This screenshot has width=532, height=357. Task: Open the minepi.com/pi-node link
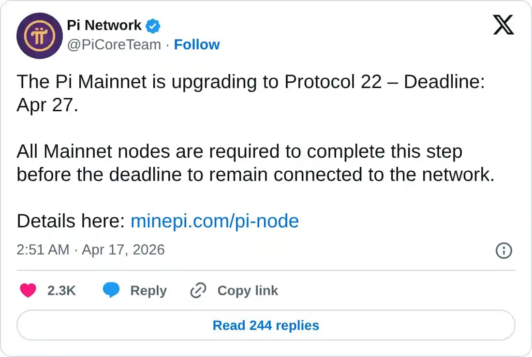pyautogui.click(x=215, y=221)
